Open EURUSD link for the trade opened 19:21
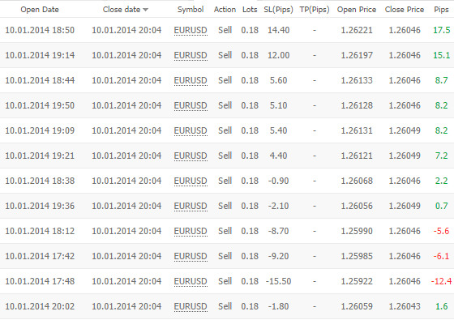This screenshot has width=454, height=320. (x=191, y=156)
